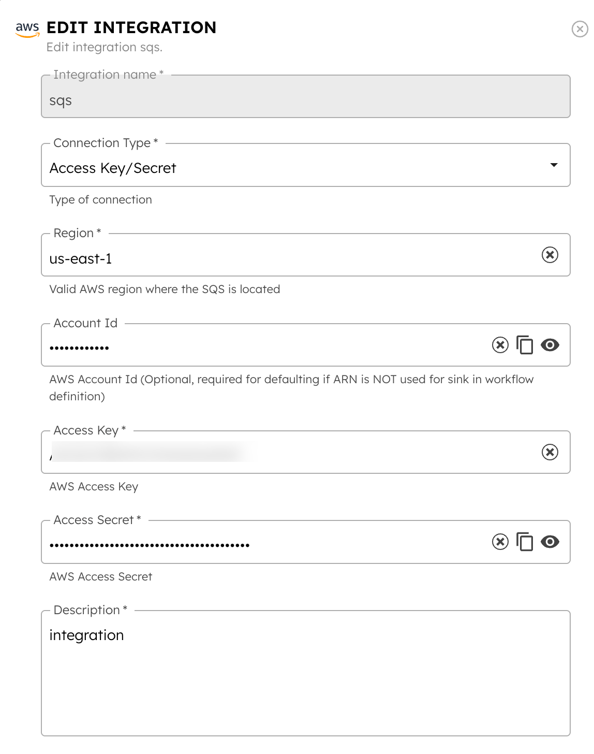Viewport: 594px width, 754px height.
Task: Toggle Access Secret visibility with eye icon
Action: [550, 542]
